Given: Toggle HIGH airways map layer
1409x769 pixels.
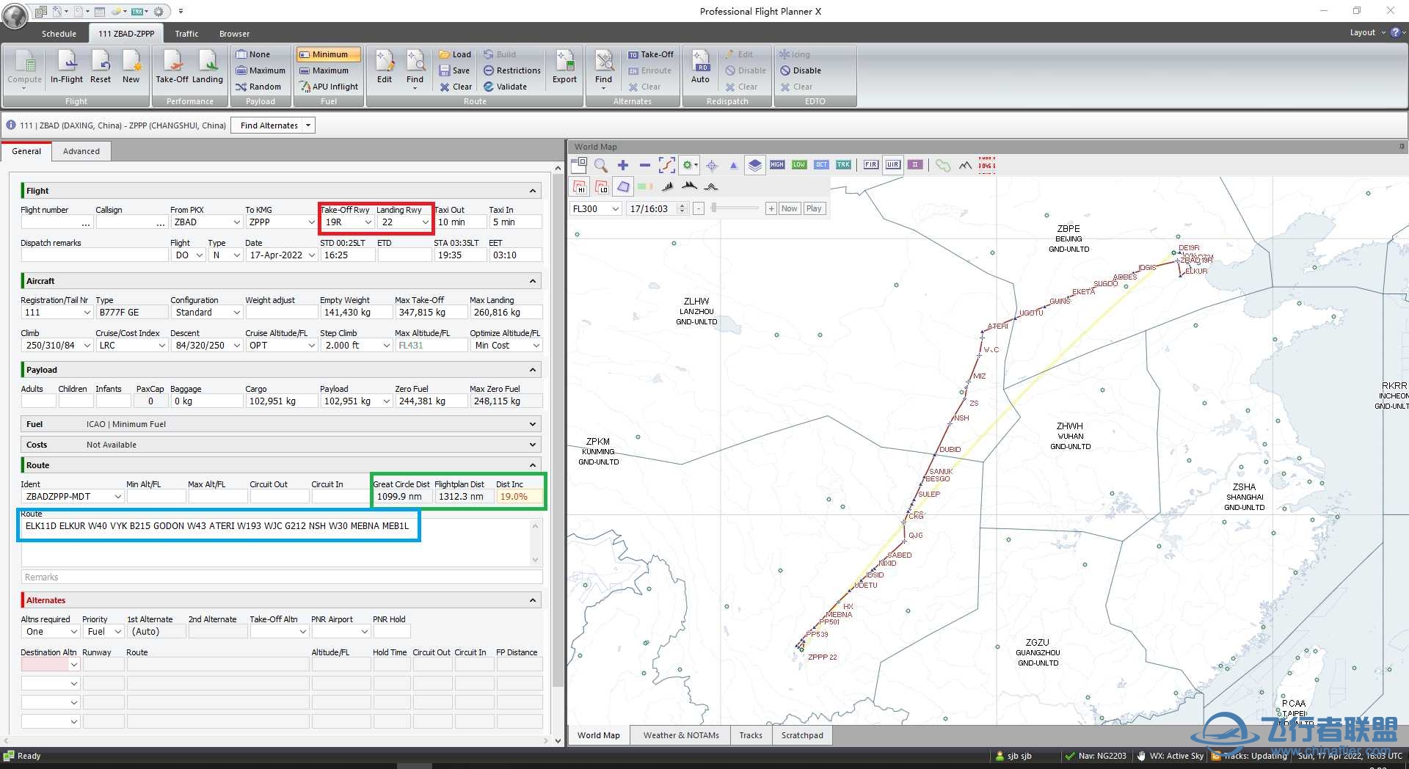Looking at the screenshot, I should (x=777, y=165).
